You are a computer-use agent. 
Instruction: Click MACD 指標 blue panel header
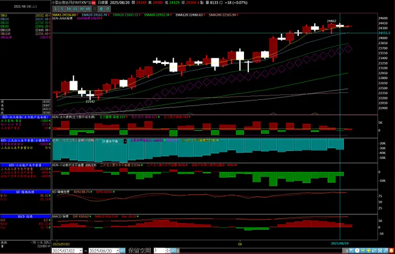(25, 217)
